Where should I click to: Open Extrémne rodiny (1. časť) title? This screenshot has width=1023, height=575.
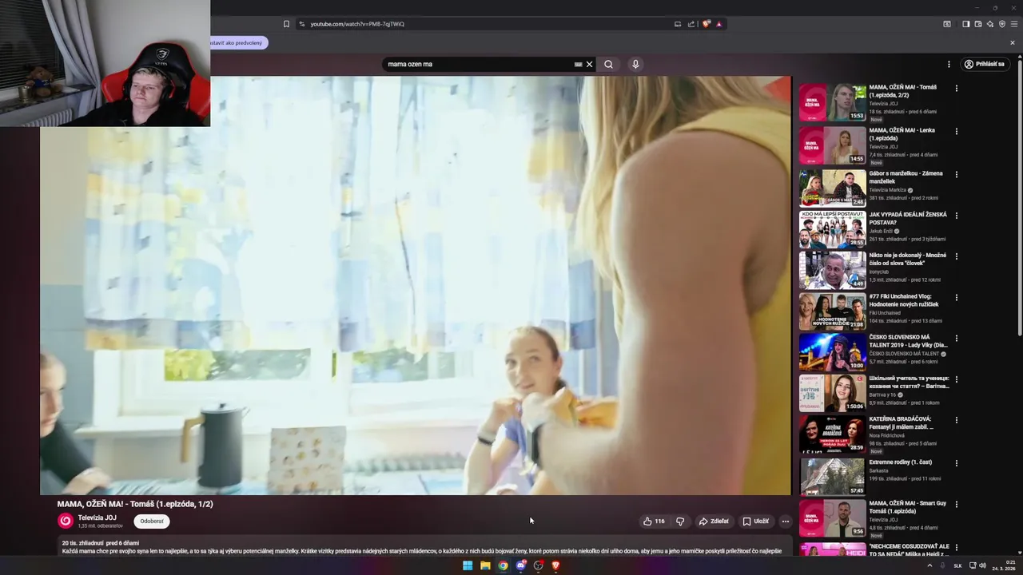pos(901,462)
